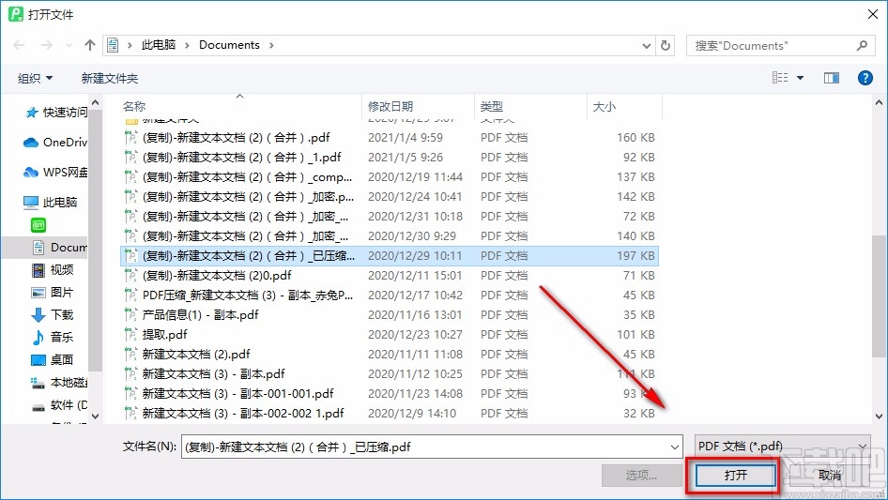The height and width of the screenshot is (500, 888).
Task: Go back with the back arrow
Action: [19, 45]
